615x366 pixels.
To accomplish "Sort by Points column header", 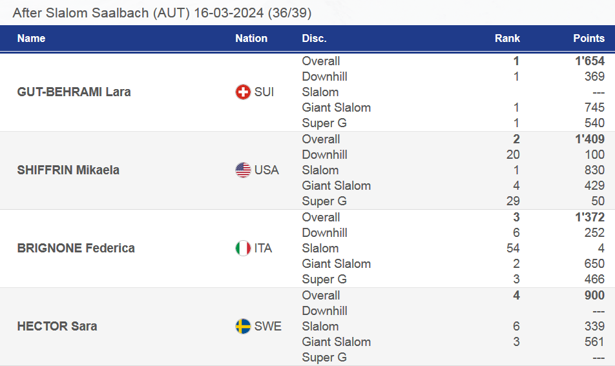I will pos(589,39).
